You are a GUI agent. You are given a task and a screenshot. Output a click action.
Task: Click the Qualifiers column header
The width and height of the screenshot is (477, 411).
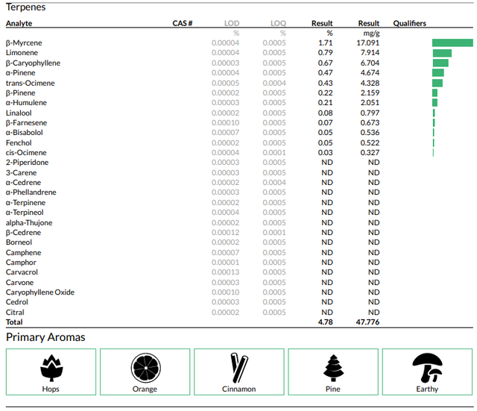pos(409,23)
